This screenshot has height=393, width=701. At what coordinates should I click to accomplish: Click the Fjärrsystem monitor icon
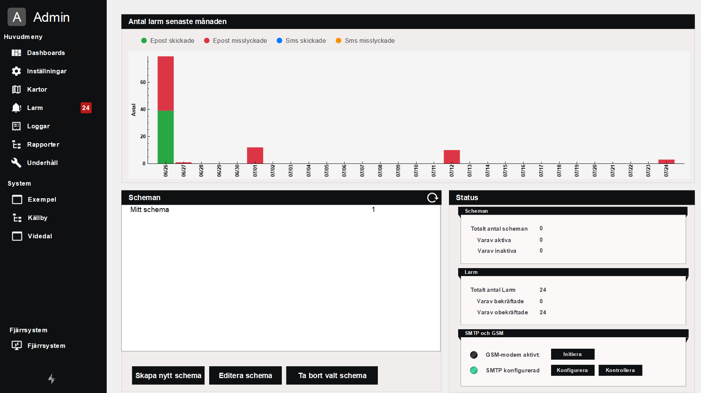[x=16, y=346]
